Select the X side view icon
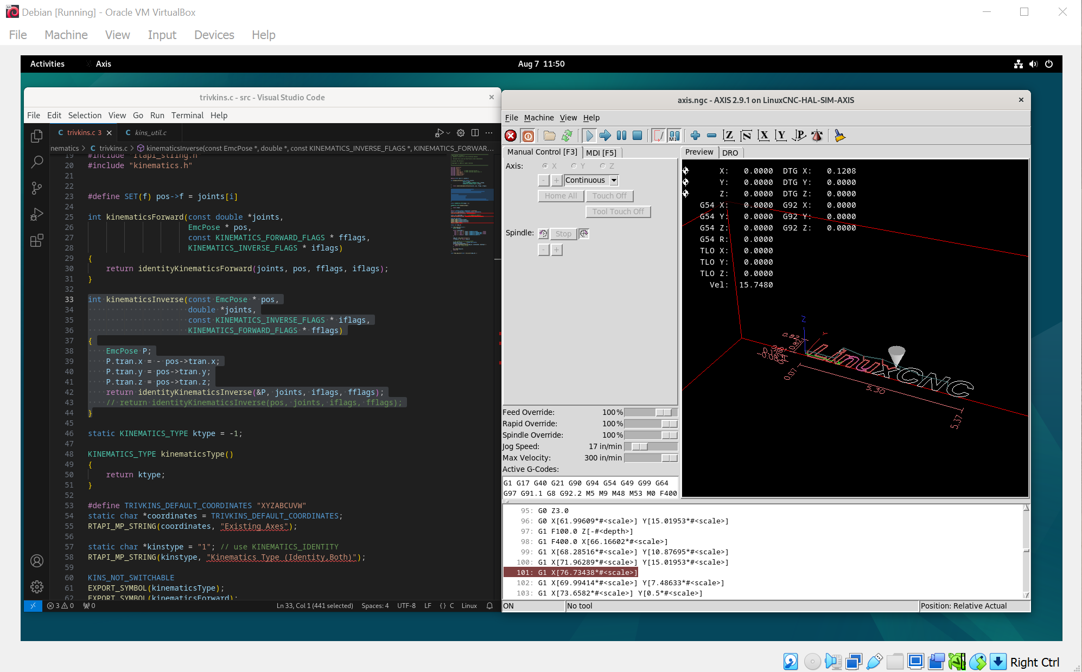Image resolution: width=1082 pixels, height=672 pixels. (763, 136)
